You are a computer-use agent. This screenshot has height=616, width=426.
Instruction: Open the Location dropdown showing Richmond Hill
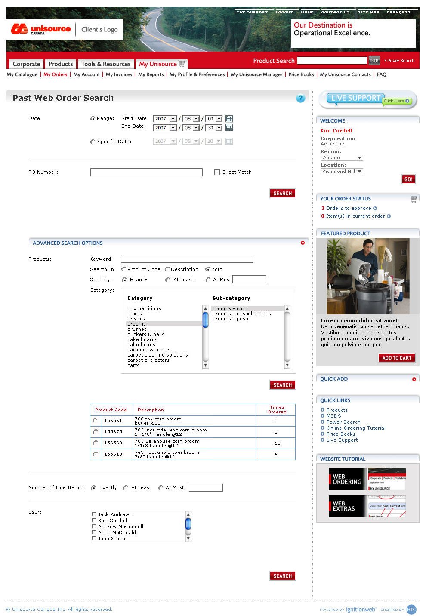[x=342, y=171]
